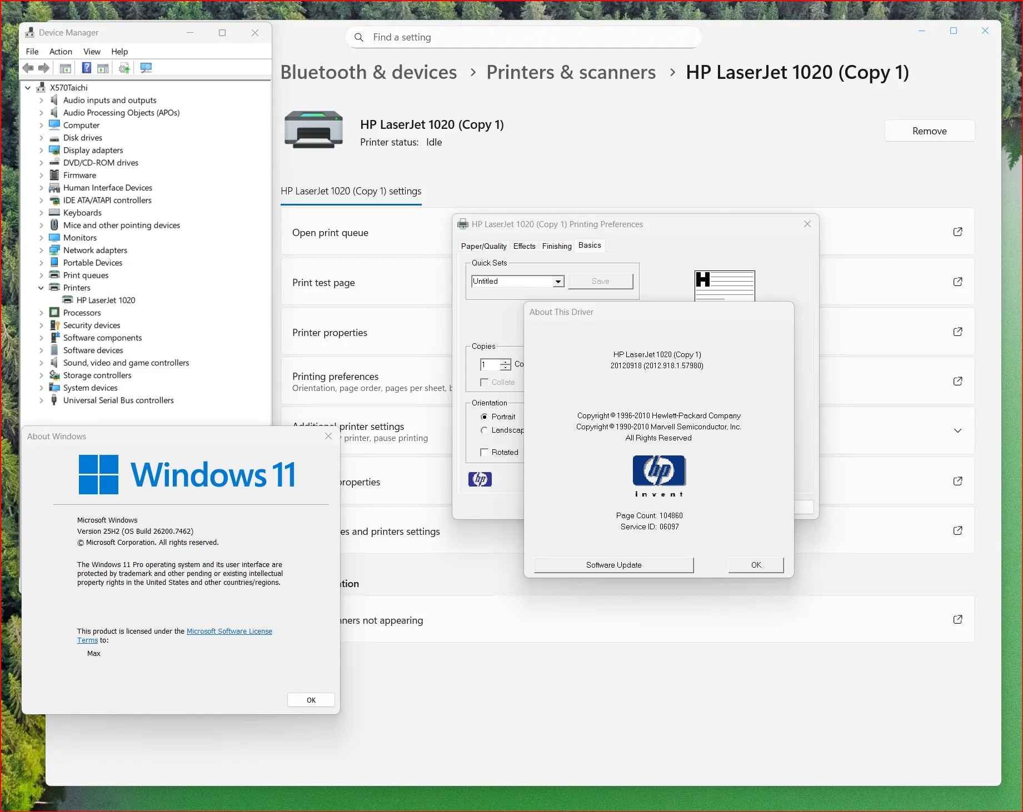Open the Action menu in Device Manager

point(61,52)
